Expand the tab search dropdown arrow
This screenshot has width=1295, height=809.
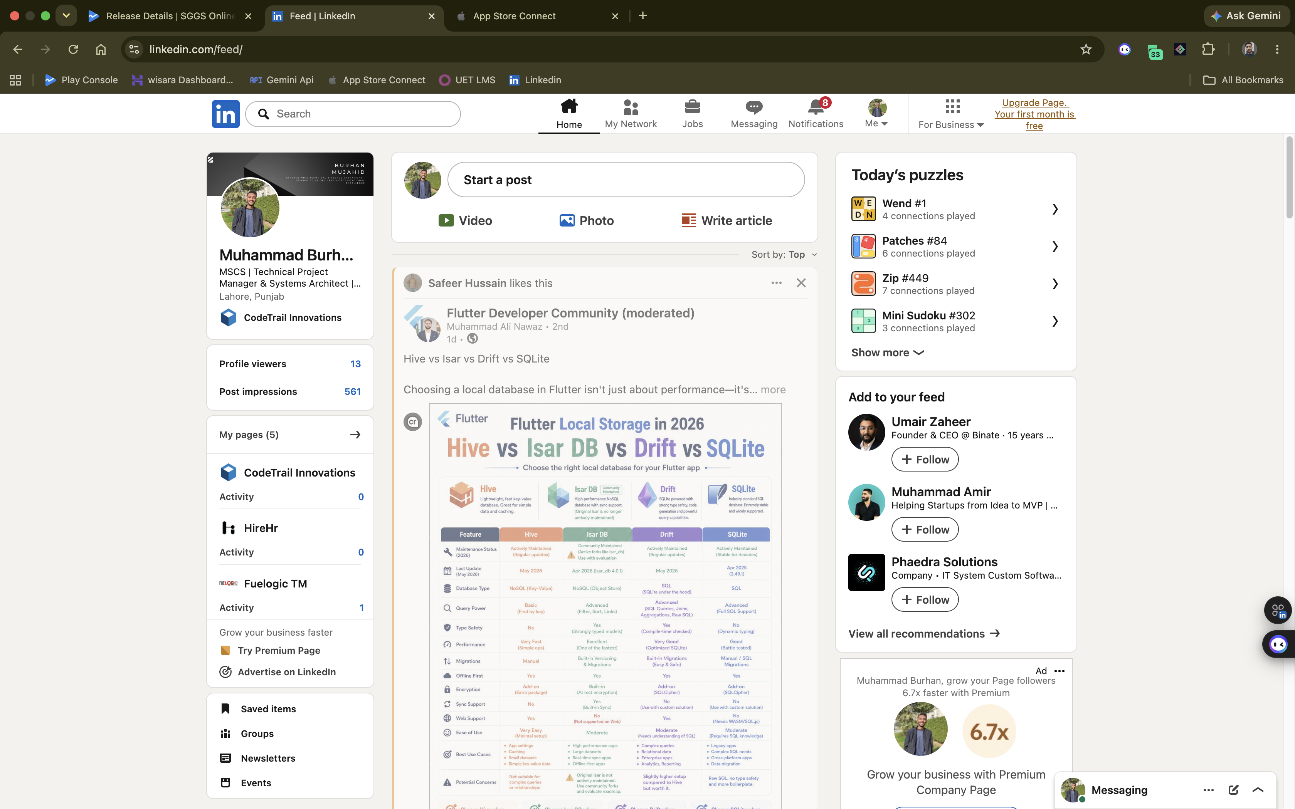click(x=66, y=16)
